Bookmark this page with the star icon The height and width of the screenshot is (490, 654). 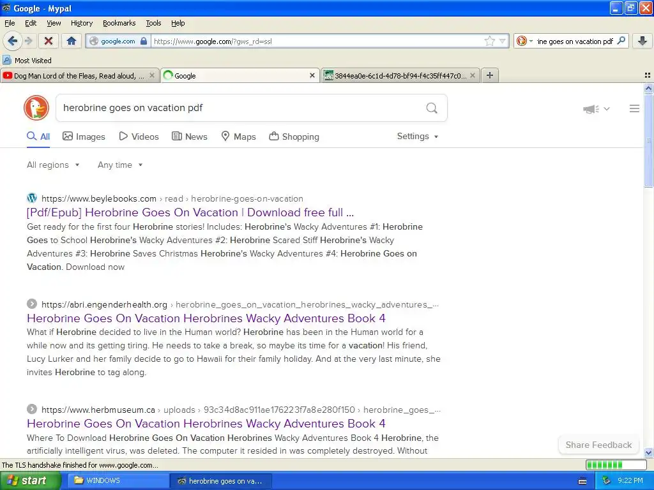489,41
